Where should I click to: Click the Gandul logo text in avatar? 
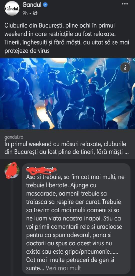tap(11, 9)
